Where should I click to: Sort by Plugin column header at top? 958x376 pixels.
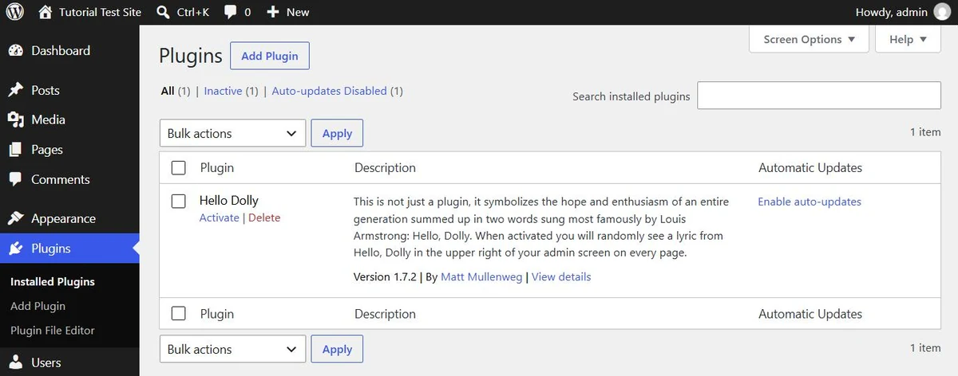[x=217, y=167]
